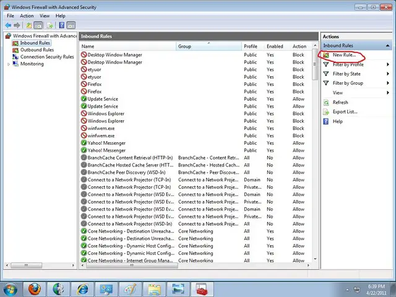Expand the Filter by Profile submenu arrow

[x=388, y=64]
